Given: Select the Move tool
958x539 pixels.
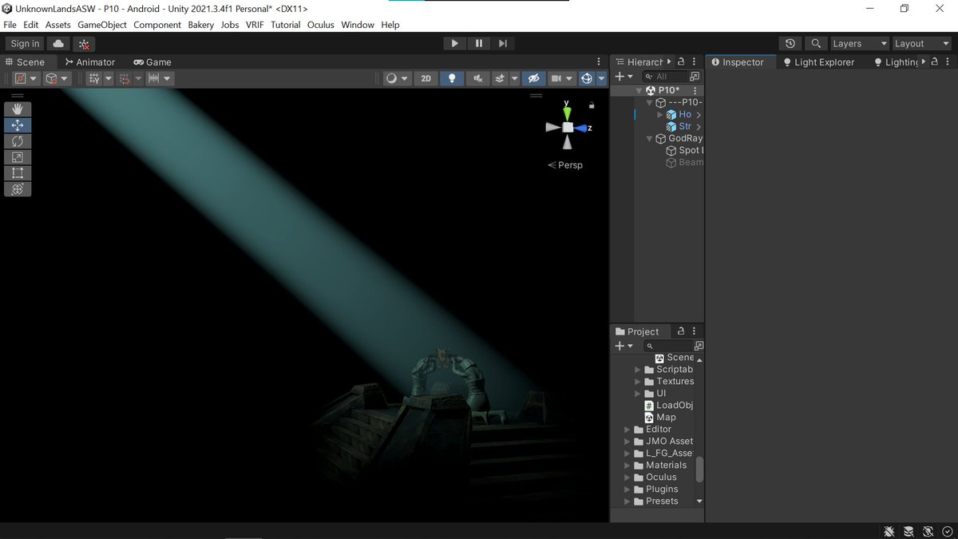Looking at the screenshot, I should [18, 125].
